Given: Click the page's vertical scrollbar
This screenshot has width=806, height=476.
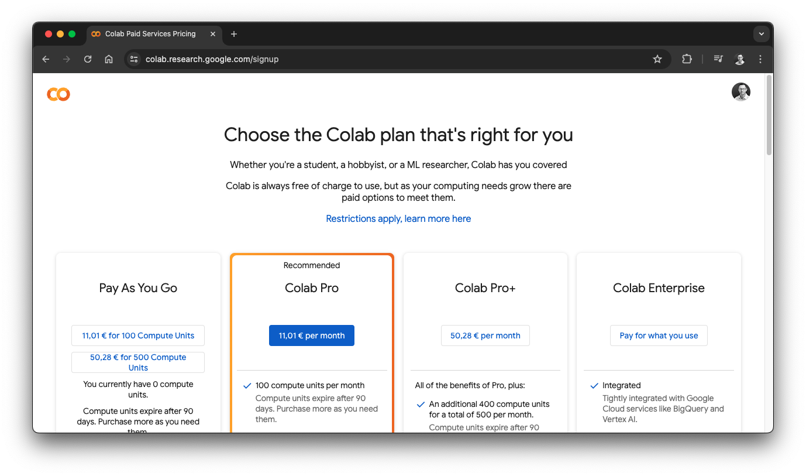Looking at the screenshot, I should [x=769, y=115].
